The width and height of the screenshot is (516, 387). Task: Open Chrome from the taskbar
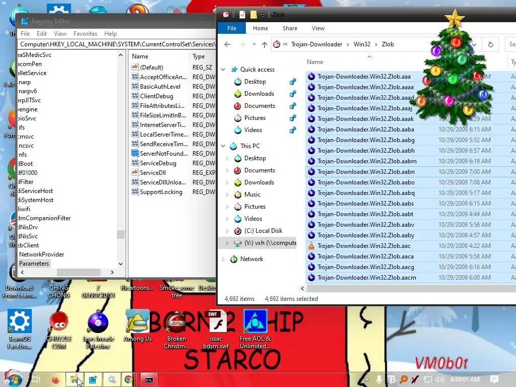[x=128, y=380]
